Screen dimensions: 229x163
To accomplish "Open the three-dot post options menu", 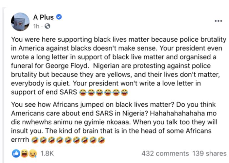I will click(218, 21).
